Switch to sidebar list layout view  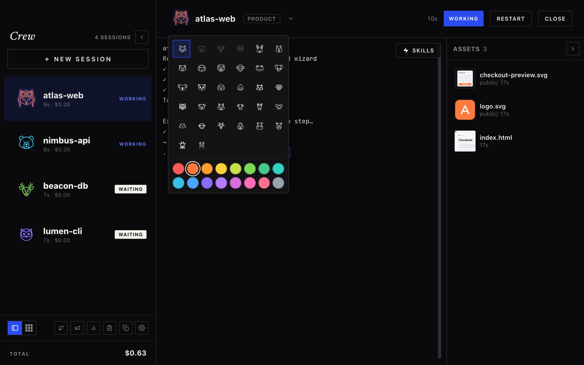(x=15, y=328)
